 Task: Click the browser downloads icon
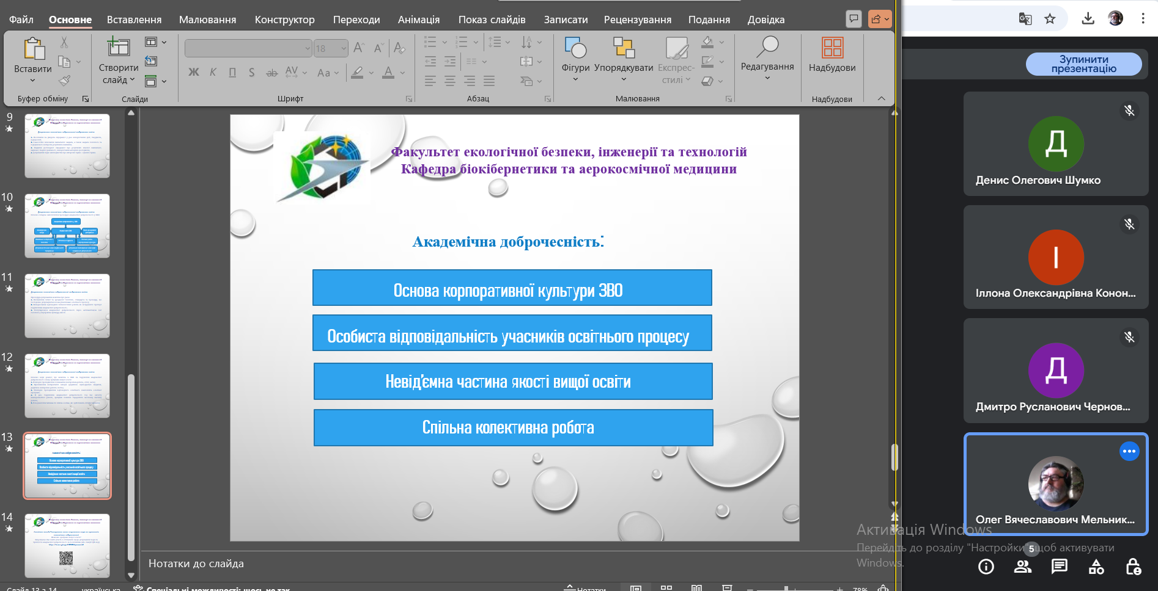[1088, 19]
